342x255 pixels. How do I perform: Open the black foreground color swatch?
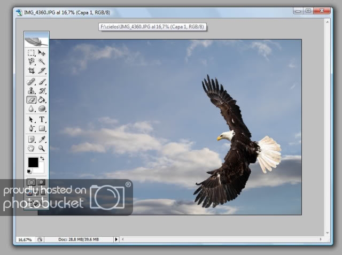33,162
